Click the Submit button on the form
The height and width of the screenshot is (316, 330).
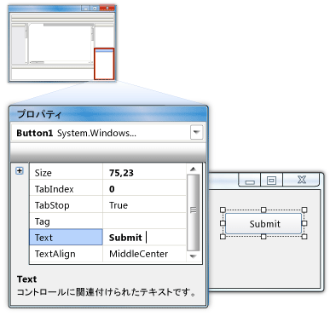click(263, 224)
